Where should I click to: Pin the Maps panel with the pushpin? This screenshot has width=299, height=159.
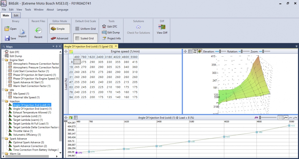point(57,46)
